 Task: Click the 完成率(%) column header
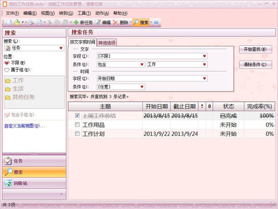pyautogui.click(x=260, y=106)
